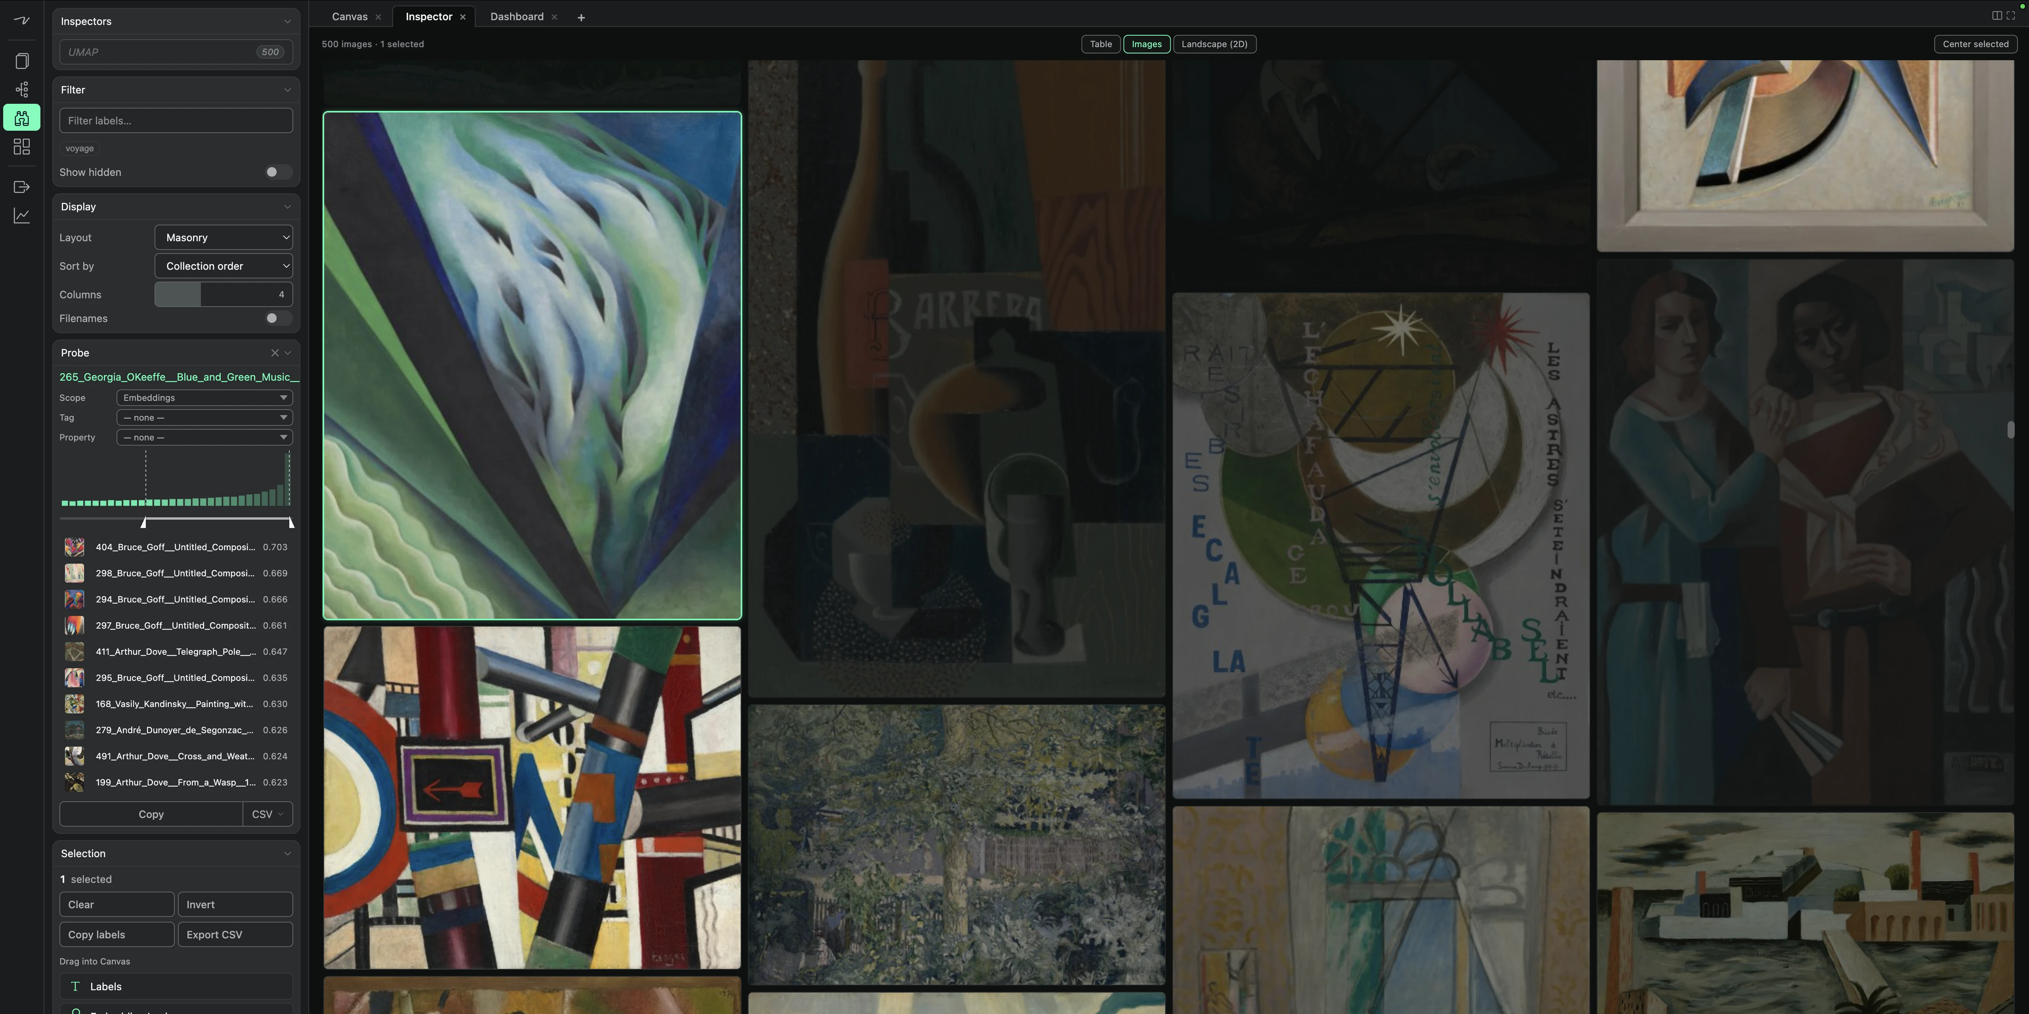Open the CSV format dropdown
The width and height of the screenshot is (2029, 1014).
268,814
